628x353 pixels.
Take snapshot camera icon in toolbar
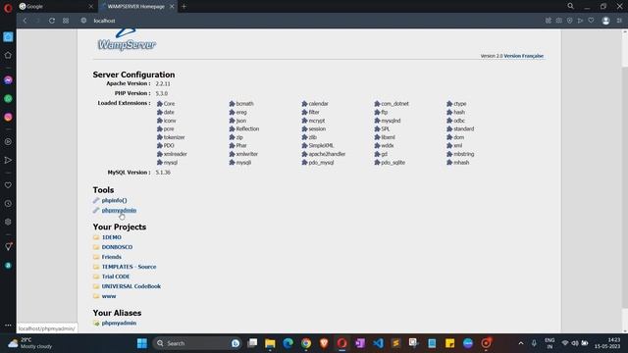pos(558,21)
